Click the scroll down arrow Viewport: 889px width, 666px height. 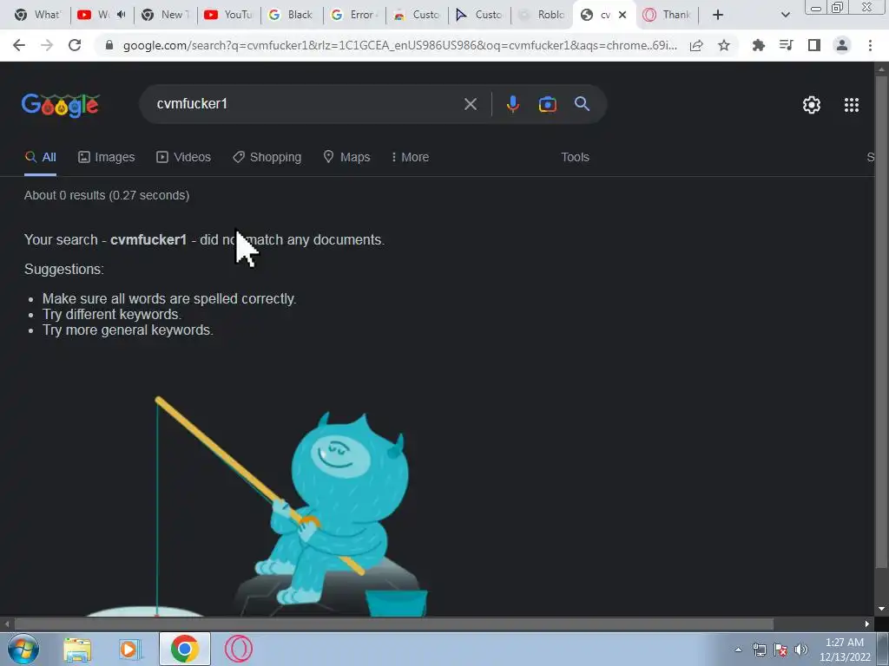881,610
